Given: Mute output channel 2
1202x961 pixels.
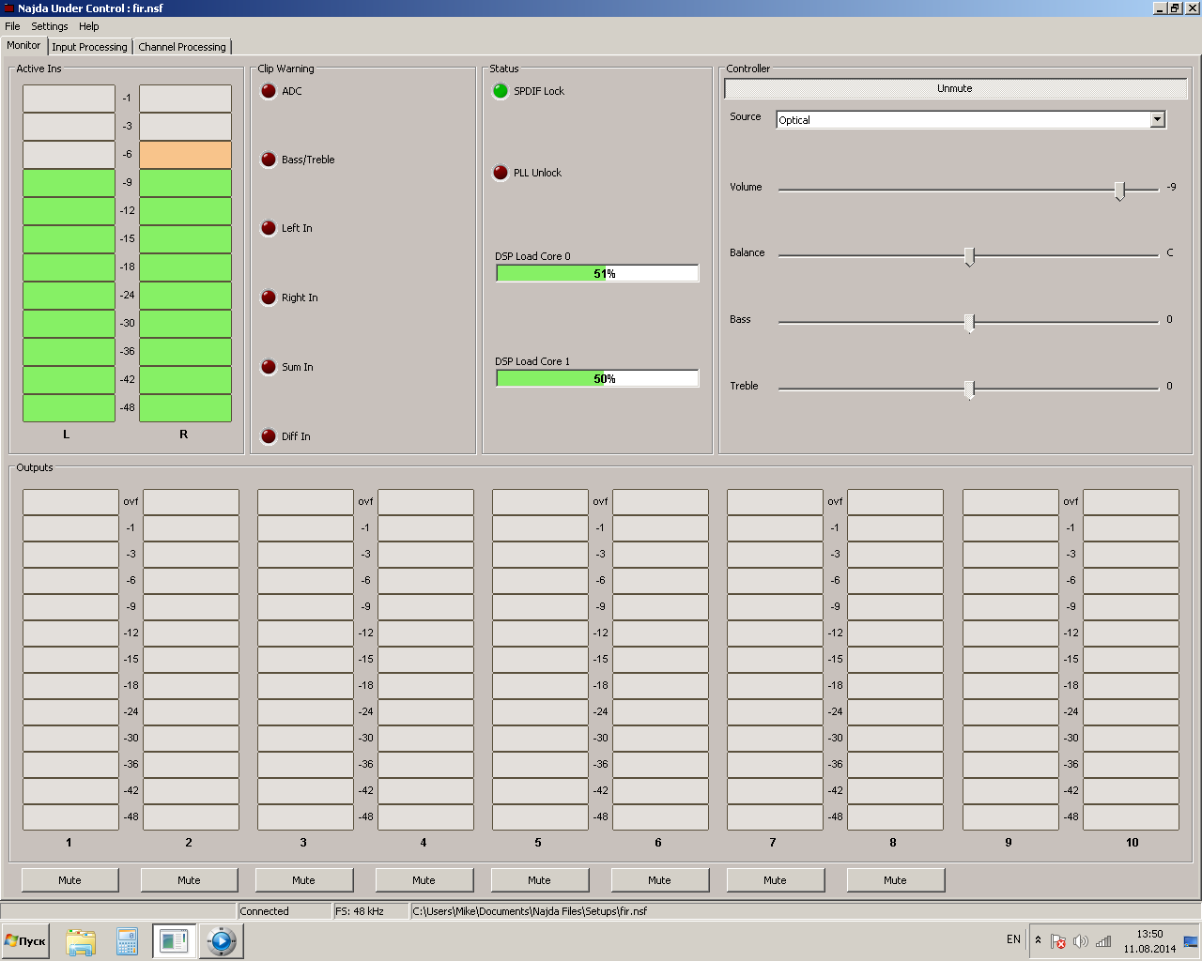Looking at the screenshot, I should click(189, 880).
